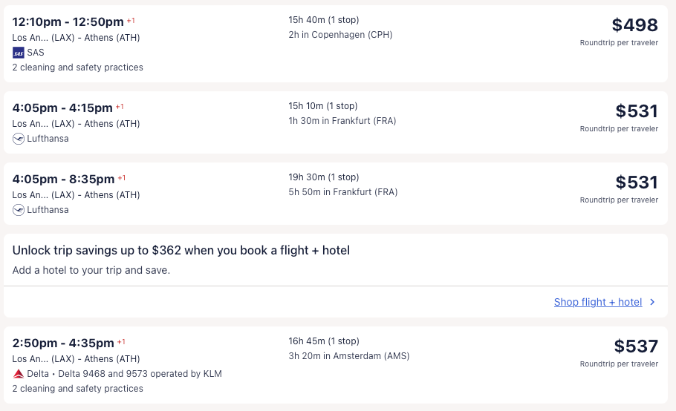Viewport: 676px width, 411px height.
Task: Click the 15h 40m (1 stop) duration
Action: (x=323, y=20)
